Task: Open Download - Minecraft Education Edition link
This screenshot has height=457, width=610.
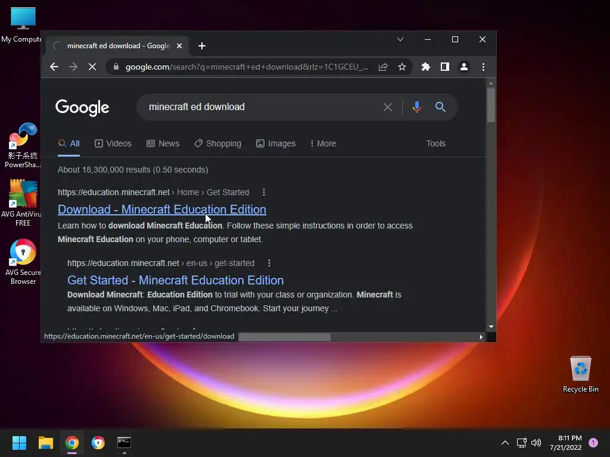Action: coord(162,209)
